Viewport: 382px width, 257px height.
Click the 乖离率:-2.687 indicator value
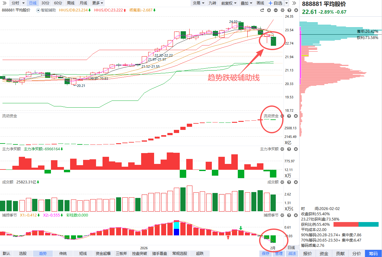coord(141,10)
